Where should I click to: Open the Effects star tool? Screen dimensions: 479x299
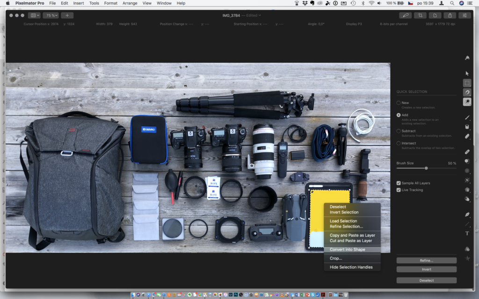pyautogui.click(x=467, y=258)
